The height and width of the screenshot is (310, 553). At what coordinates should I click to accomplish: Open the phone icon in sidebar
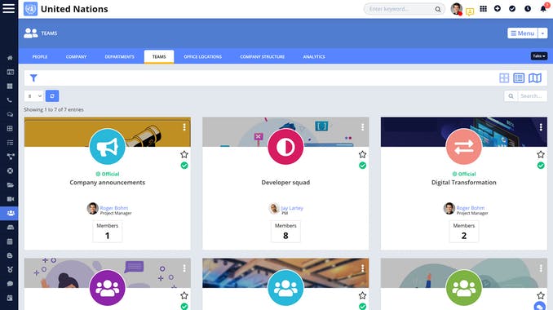click(x=10, y=100)
